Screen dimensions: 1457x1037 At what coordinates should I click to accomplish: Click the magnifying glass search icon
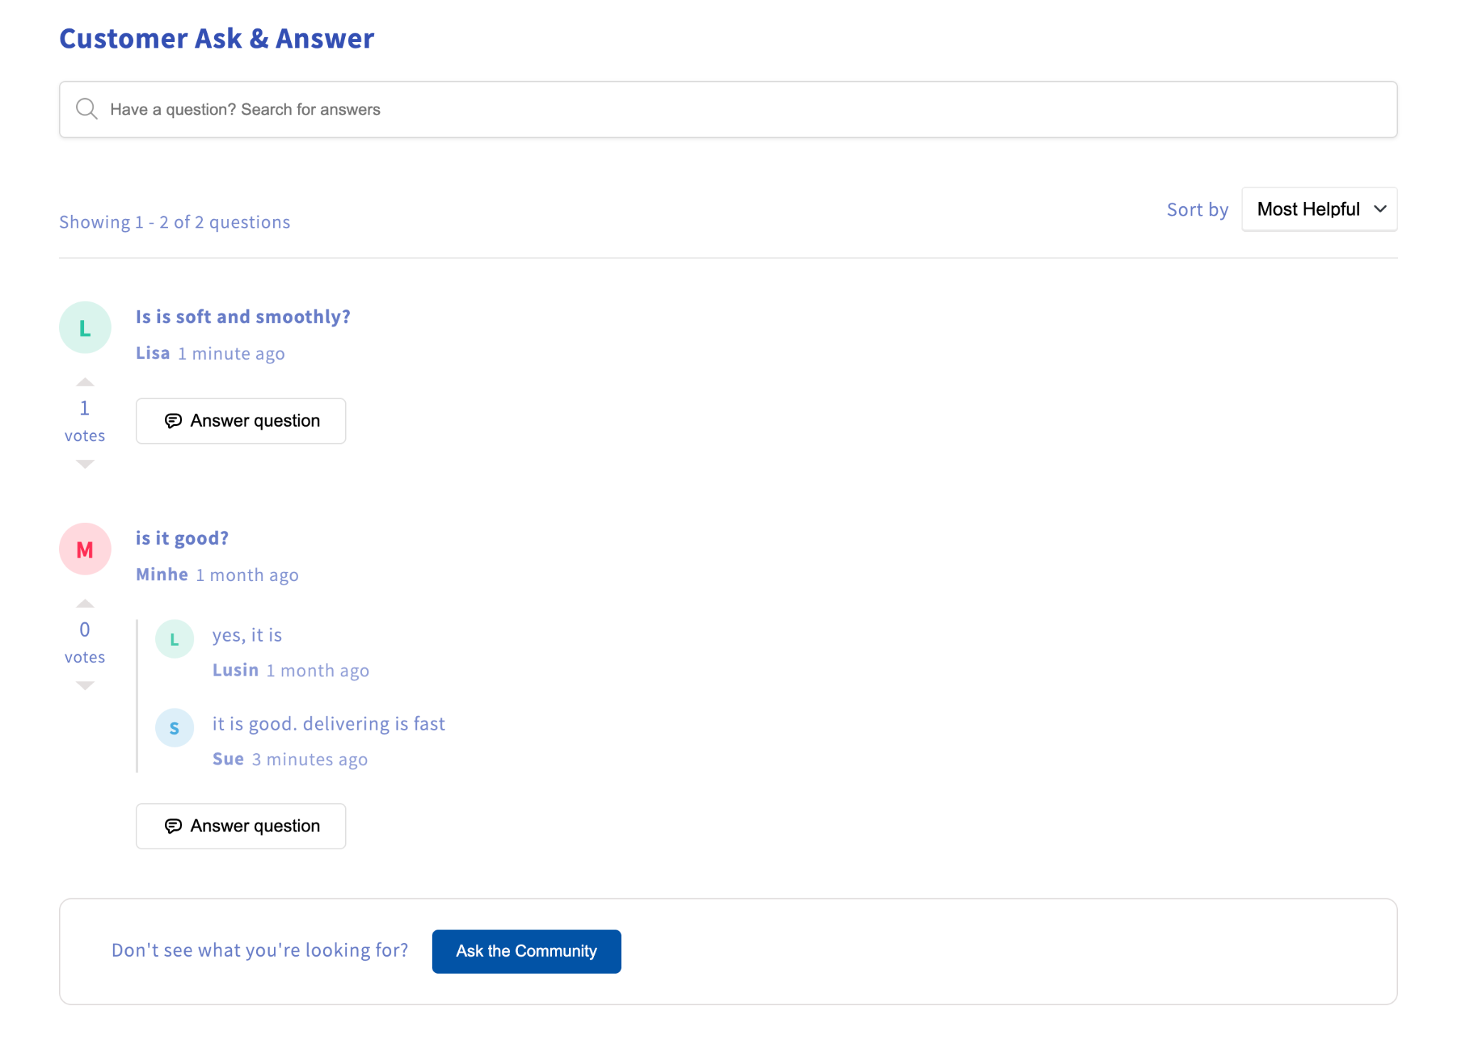tap(87, 109)
